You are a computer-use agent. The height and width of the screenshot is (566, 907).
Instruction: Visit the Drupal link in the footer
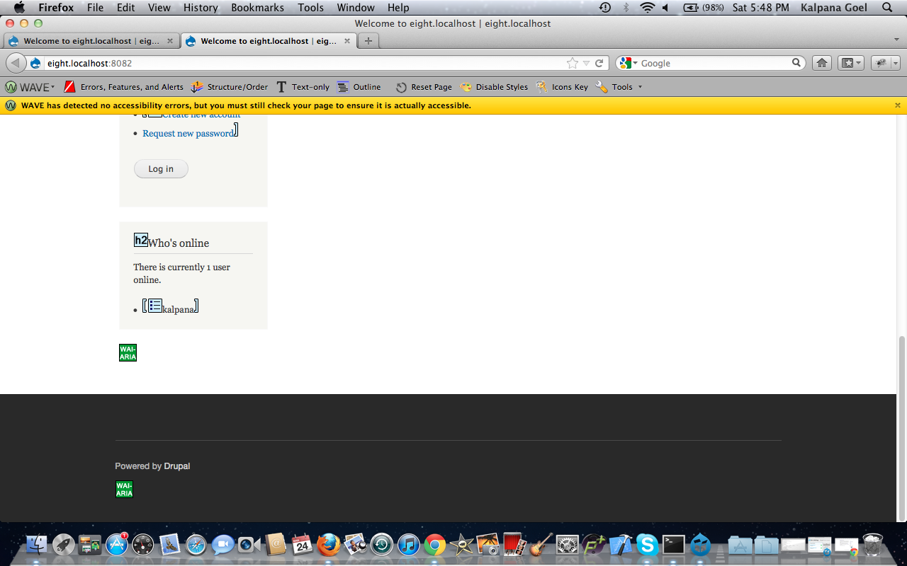click(x=177, y=466)
